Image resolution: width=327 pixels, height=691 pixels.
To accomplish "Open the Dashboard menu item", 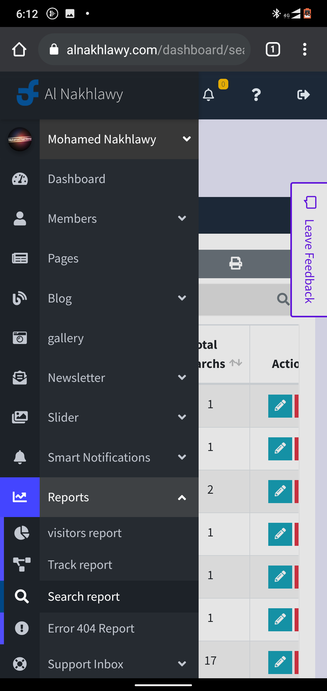I will tap(77, 179).
